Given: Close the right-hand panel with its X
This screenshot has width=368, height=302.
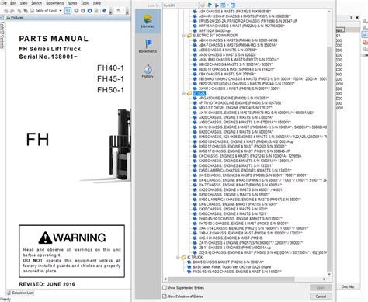Looking at the screenshot, I should (x=357, y=17).
